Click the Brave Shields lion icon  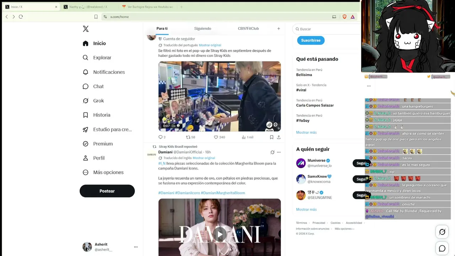344,17
